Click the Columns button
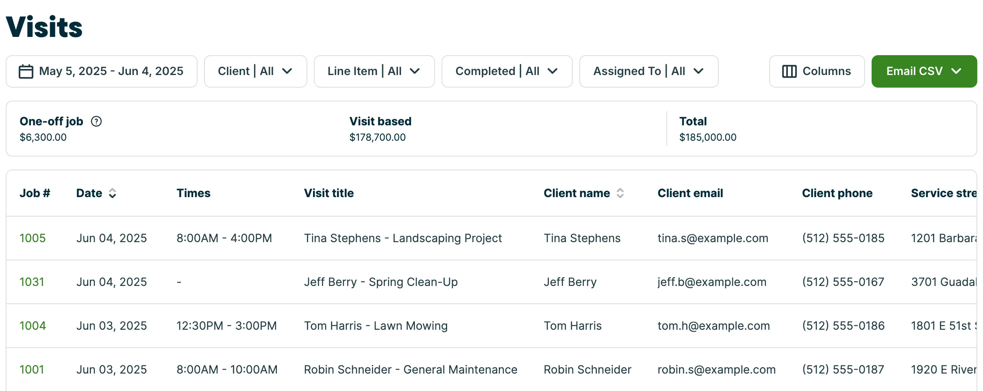 [817, 71]
